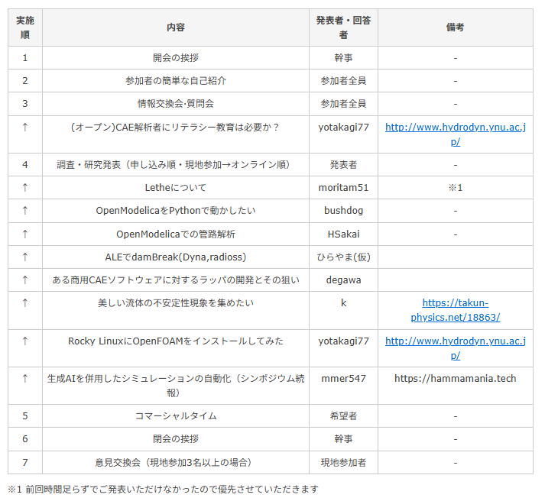The height and width of the screenshot is (501, 545).
Task: Select the presenter name moritam51
Action: [343, 188]
